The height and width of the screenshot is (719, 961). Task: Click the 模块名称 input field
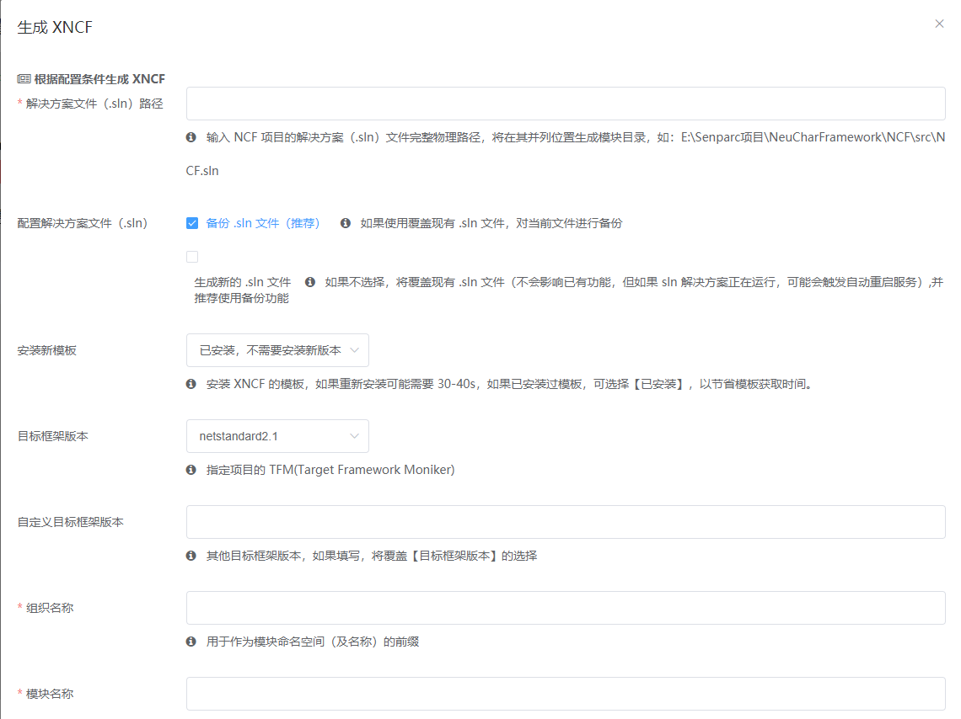point(566,693)
